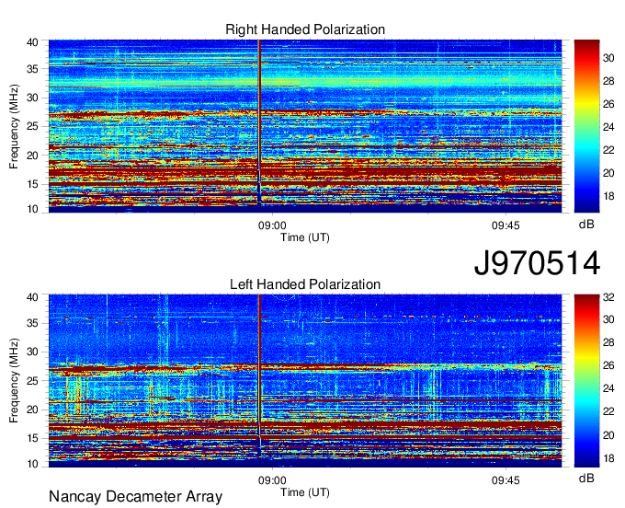Click the 26 dB value on bottom color bar
Viewport: 625px width, 508px height.
(608, 365)
